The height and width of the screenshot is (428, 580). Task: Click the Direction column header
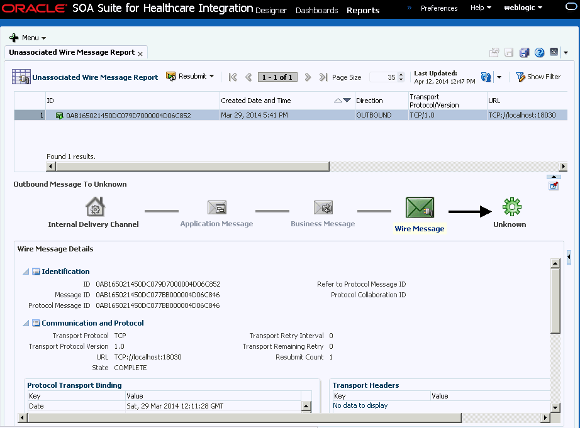pos(381,101)
